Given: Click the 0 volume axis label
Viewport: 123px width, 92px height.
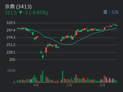Looking at the screenshot, I should (14, 82).
